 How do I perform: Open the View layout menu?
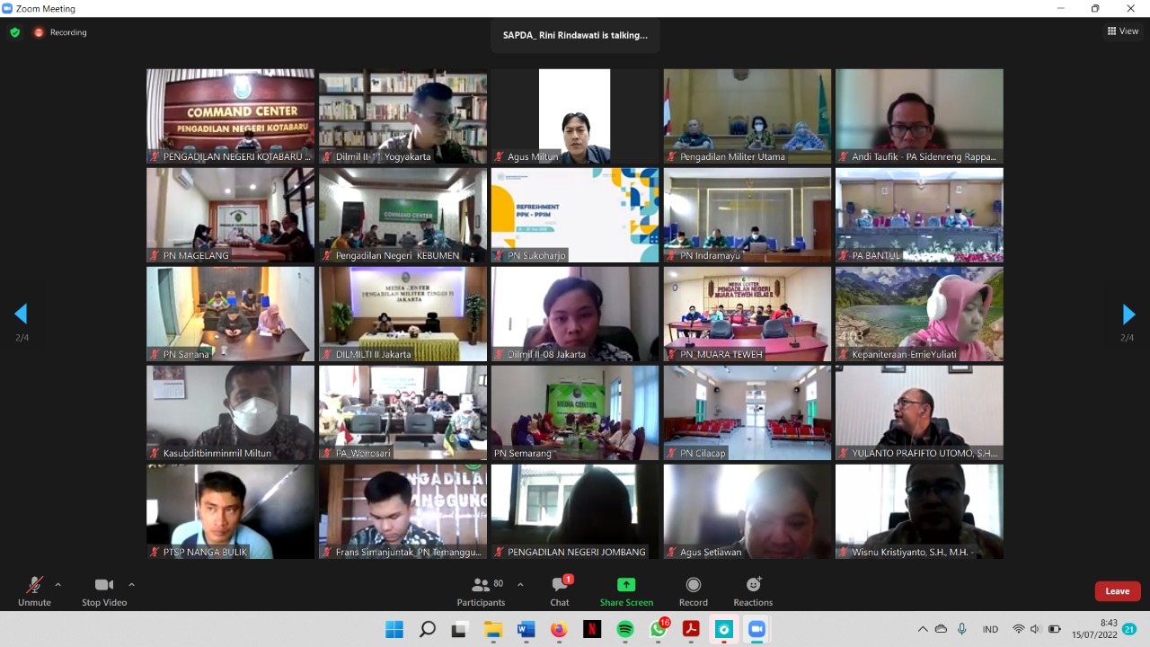(x=1123, y=31)
